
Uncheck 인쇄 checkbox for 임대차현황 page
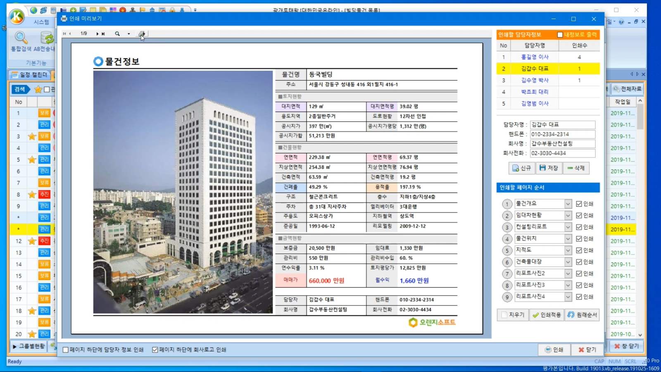(x=579, y=215)
